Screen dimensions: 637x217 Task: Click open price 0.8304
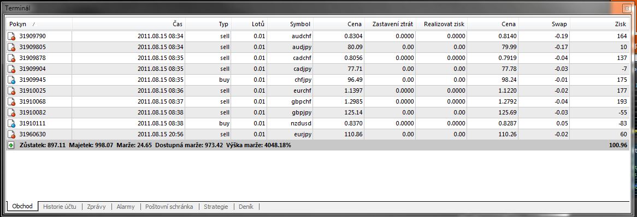click(353, 36)
